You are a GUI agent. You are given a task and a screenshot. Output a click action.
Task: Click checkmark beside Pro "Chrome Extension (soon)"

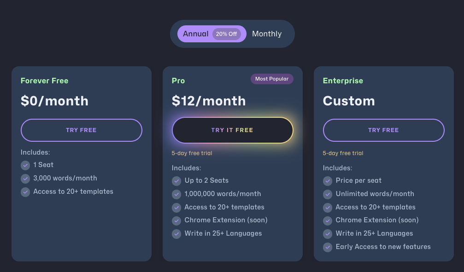[176, 220]
